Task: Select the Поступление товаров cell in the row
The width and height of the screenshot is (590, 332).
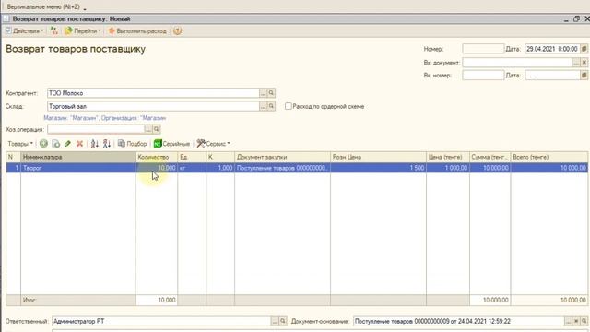Action: tap(282, 168)
